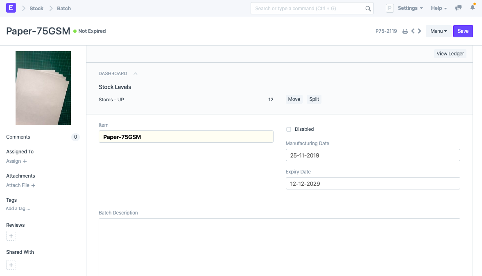Click the Move stock button
The image size is (482, 276).
coord(294,99)
